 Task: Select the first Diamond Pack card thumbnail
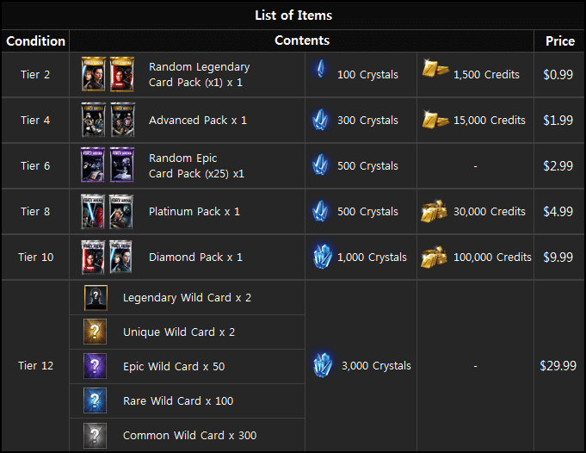pyautogui.click(x=93, y=257)
